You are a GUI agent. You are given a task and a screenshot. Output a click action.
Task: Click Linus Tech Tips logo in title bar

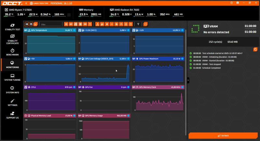click(x=39, y=3)
